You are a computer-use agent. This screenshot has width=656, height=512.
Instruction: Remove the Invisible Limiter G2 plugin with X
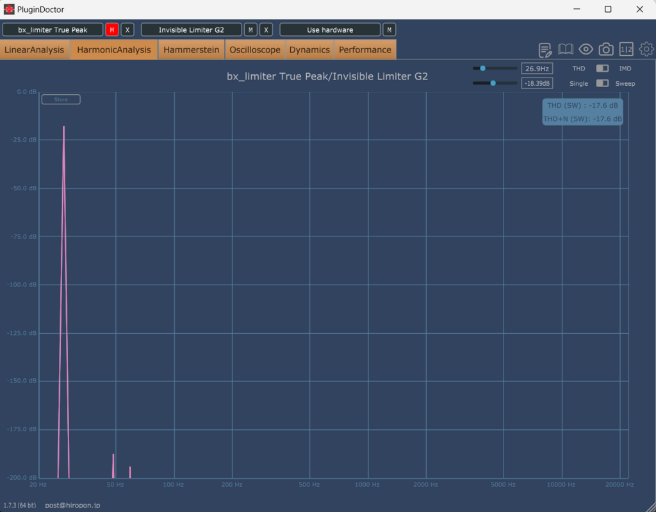tap(266, 29)
